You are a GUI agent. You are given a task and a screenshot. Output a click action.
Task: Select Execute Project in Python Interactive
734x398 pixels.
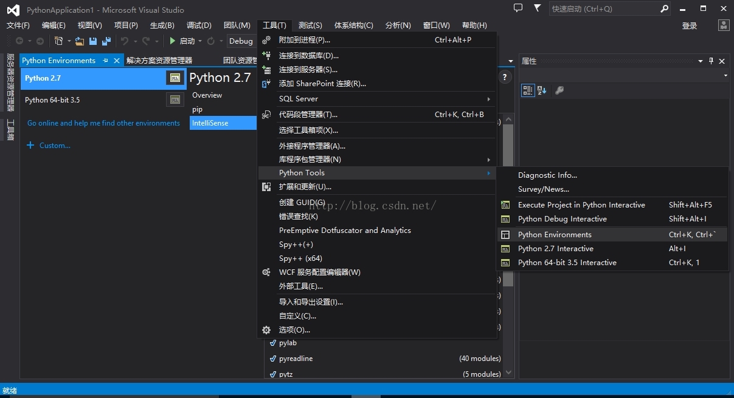pos(612,205)
